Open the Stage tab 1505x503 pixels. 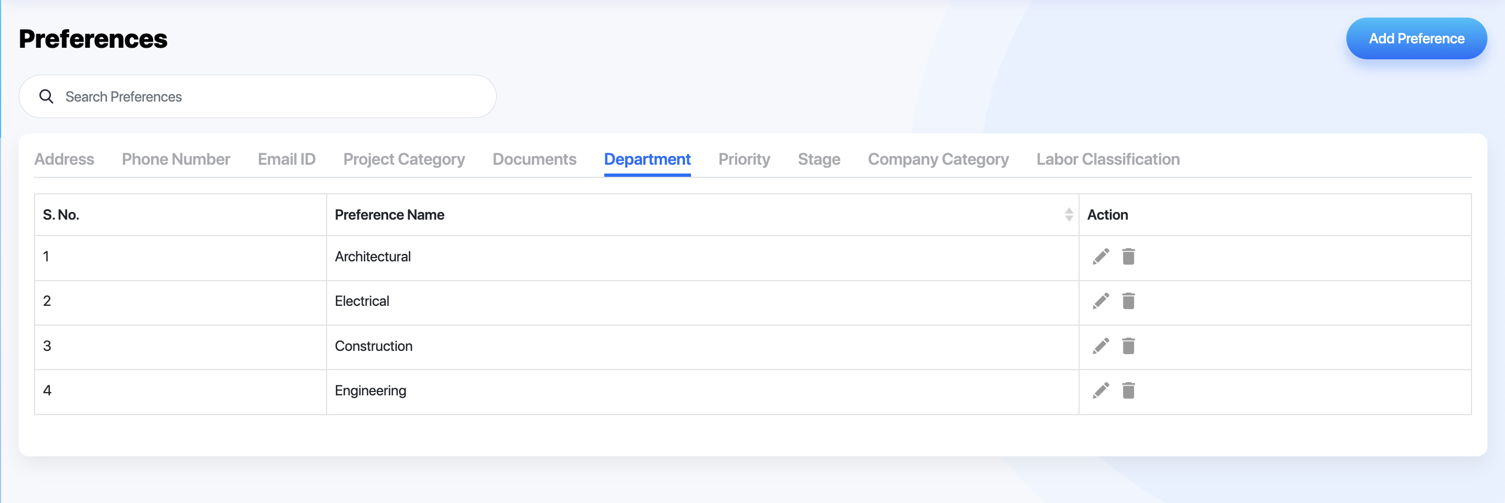(x=818, y=159)
